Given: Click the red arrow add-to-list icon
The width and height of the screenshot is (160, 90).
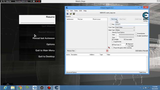Looking at the screenshot, I should [x=109, y=48].
